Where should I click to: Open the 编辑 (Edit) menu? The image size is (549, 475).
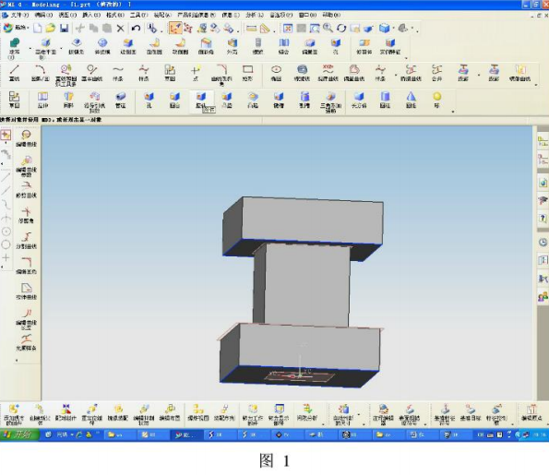click(x=43, y=15)
